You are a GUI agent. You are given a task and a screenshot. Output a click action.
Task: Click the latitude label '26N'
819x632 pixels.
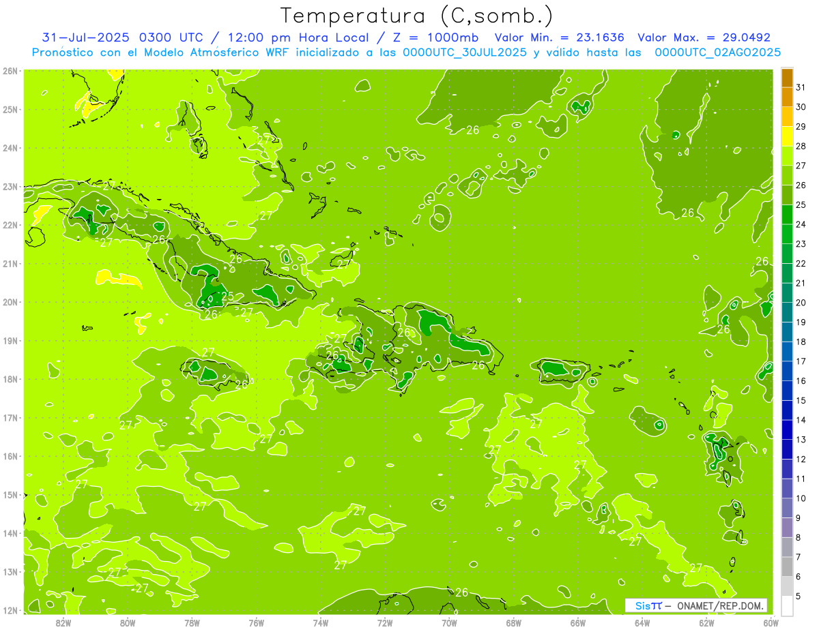pos(10,70)
